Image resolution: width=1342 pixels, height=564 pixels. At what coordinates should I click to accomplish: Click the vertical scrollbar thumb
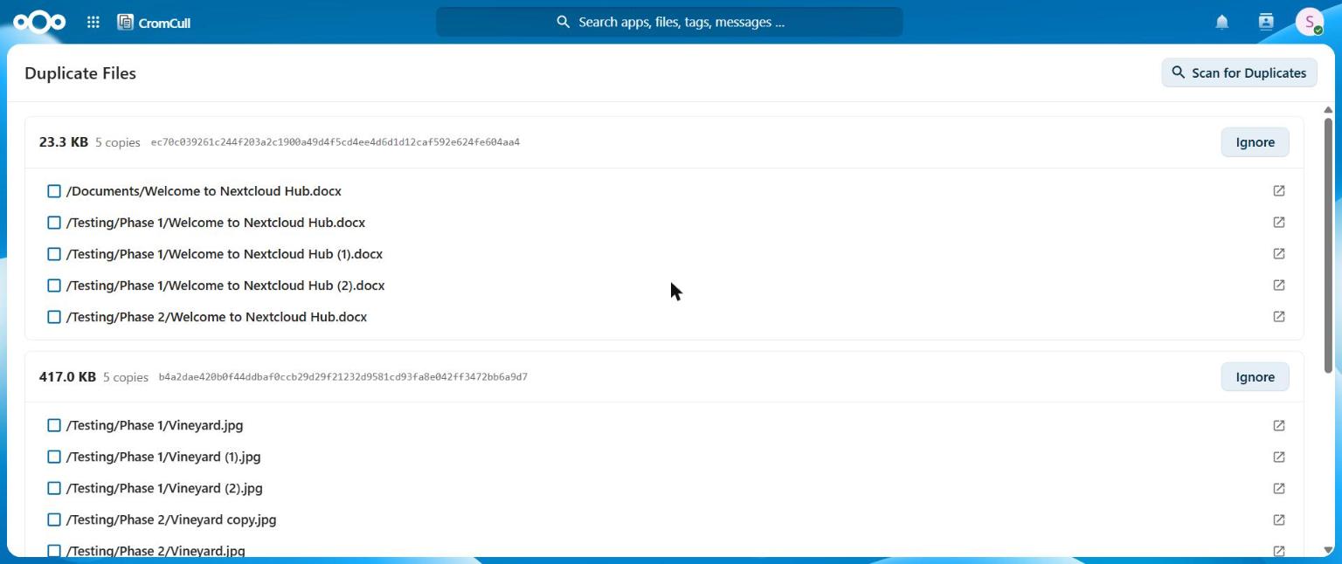point(1329,246)
